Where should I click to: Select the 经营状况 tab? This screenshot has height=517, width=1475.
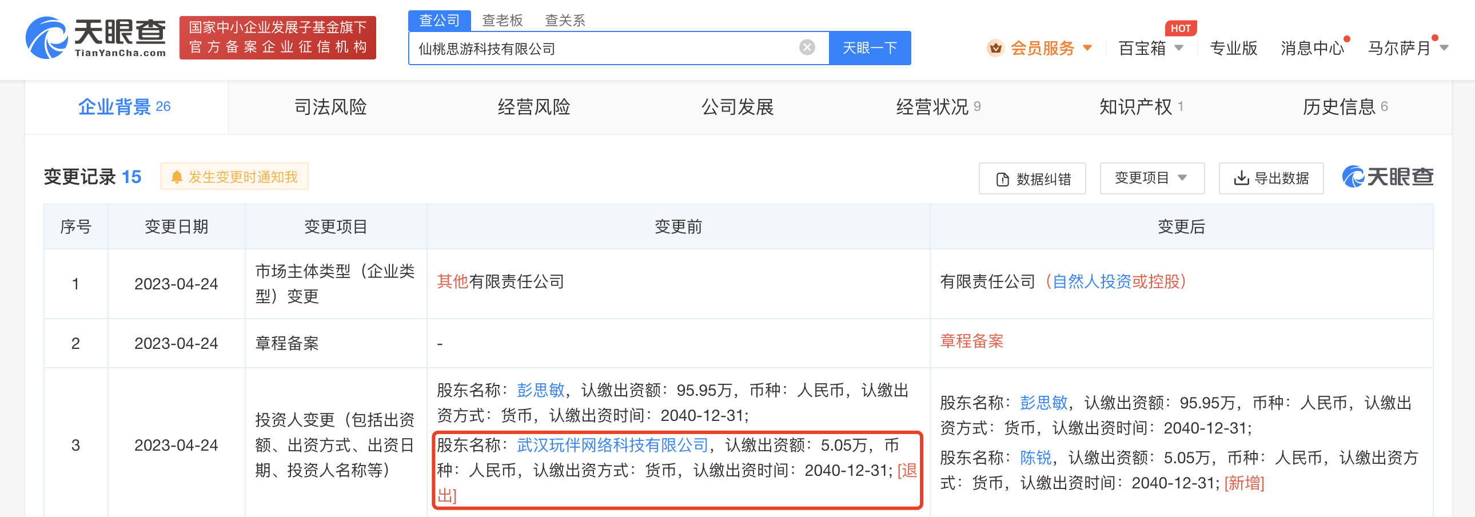[x=939, y=107]
